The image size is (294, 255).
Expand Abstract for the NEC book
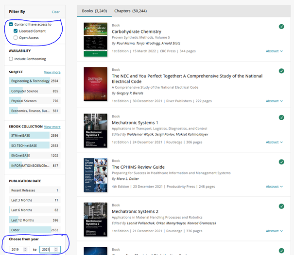coord(274,101)
